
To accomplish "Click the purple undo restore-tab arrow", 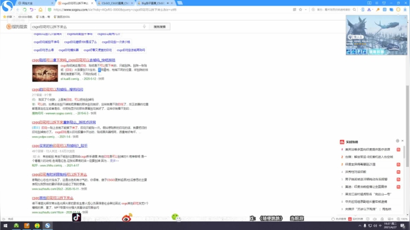I will [x=31, y=10].
